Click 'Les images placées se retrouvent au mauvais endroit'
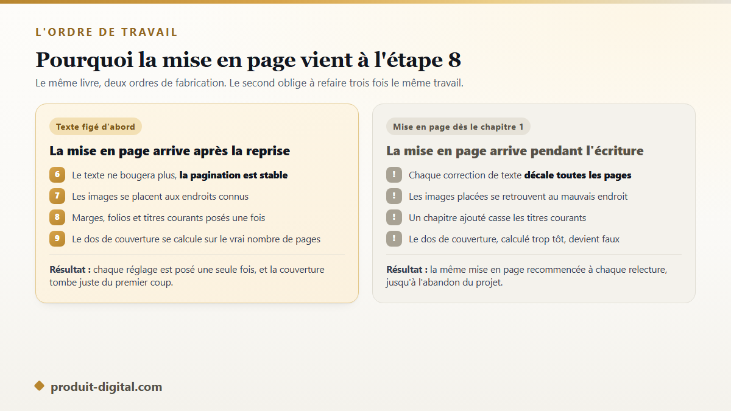Viewport: 731px width, 411px height. click(x=518, y=197)
